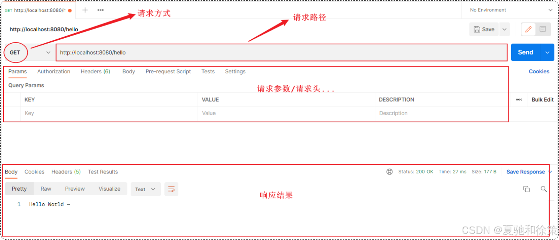
Task: Switch to the Authorization tab
Action: click(54, 71)
